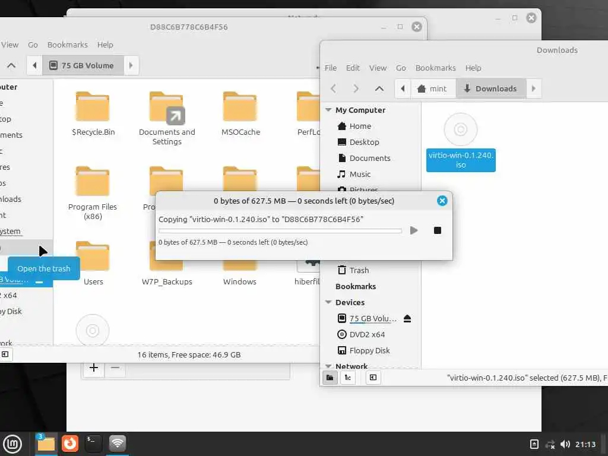Open the Users folder

(x=93, y=263)
